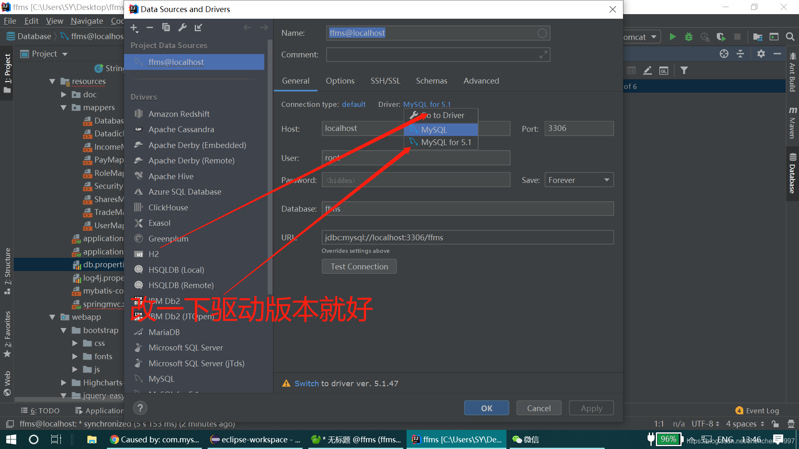Image resolution: width=799 pixels, height=449 pixels.
Task: Open Search Everywhere magnifier icon
Action: pyautogui.click(x=790, y=37)
